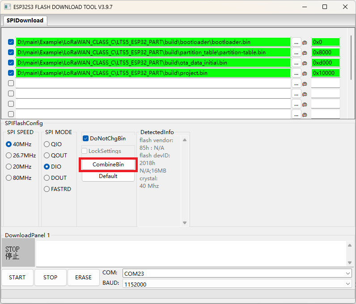Screen dimensions: 356x304
Task: Open the SPIDownload tab
Action: (25, 21)
